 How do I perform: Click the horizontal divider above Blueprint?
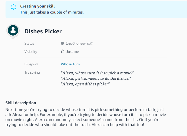(95, 58)
